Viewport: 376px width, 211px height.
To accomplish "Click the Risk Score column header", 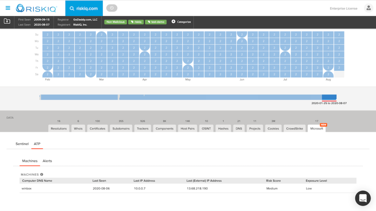I will 273,181.
